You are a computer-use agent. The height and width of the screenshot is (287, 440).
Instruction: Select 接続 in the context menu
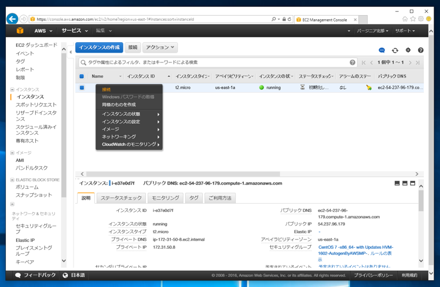pyautogui.click(x=129, y=90)
